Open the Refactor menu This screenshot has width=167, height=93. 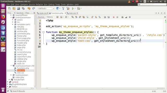pos(39,4)
